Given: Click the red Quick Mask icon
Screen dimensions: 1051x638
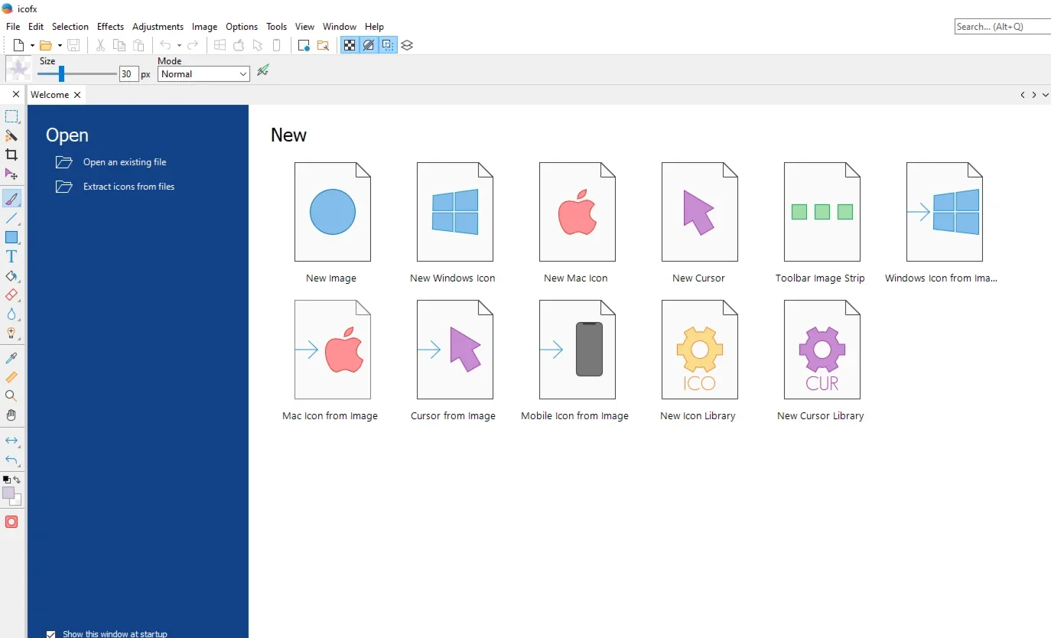Looking at the screenshot, I should point(11,522).
